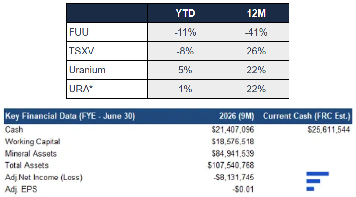Select Uranium's YTD value 5%
356x197 pixels.
click(x=185, y=70)
